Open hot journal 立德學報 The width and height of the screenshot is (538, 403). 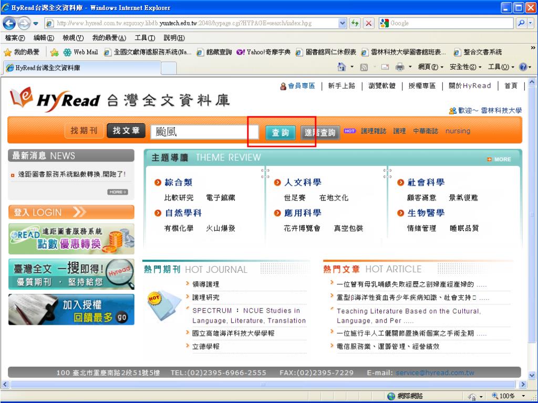205,346
